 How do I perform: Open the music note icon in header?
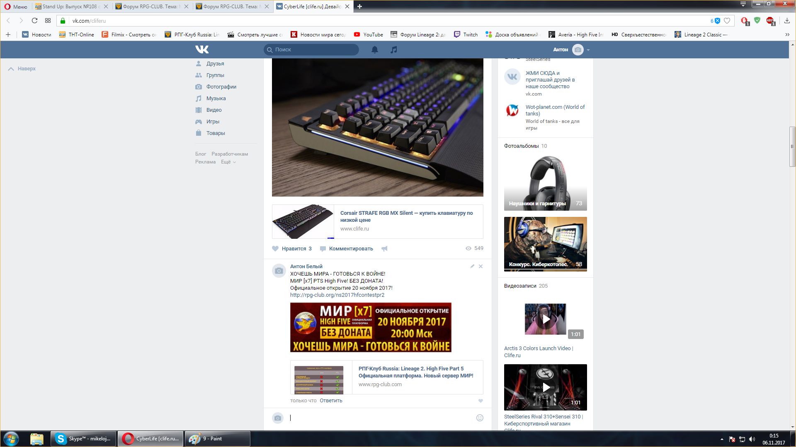[394, 50]
